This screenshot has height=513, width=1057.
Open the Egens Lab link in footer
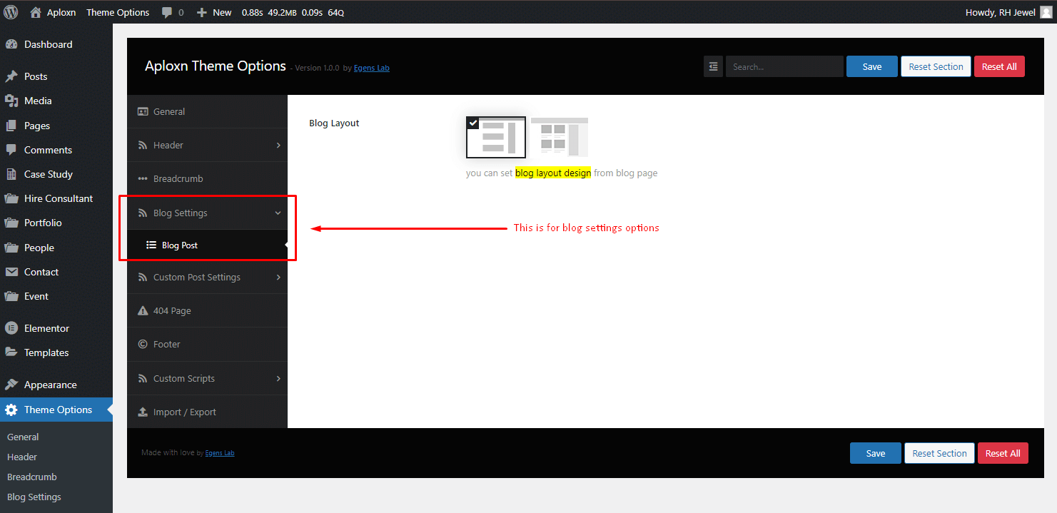(x=220, y=453)
